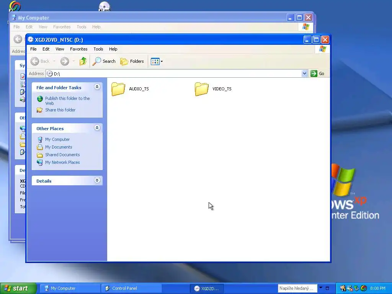Click the Messenger tray icon with red X
The width and height of the screenshot is (392, 294).
350,288
